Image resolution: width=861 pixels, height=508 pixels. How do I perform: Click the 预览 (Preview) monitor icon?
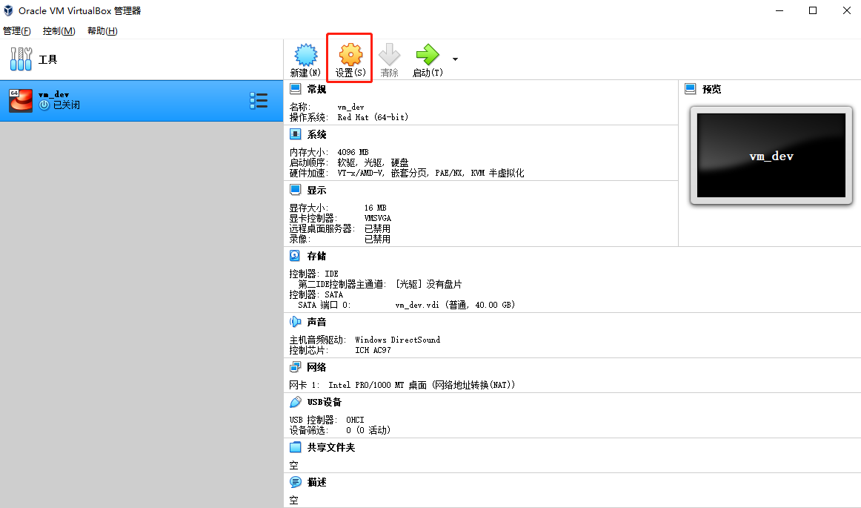691,89
